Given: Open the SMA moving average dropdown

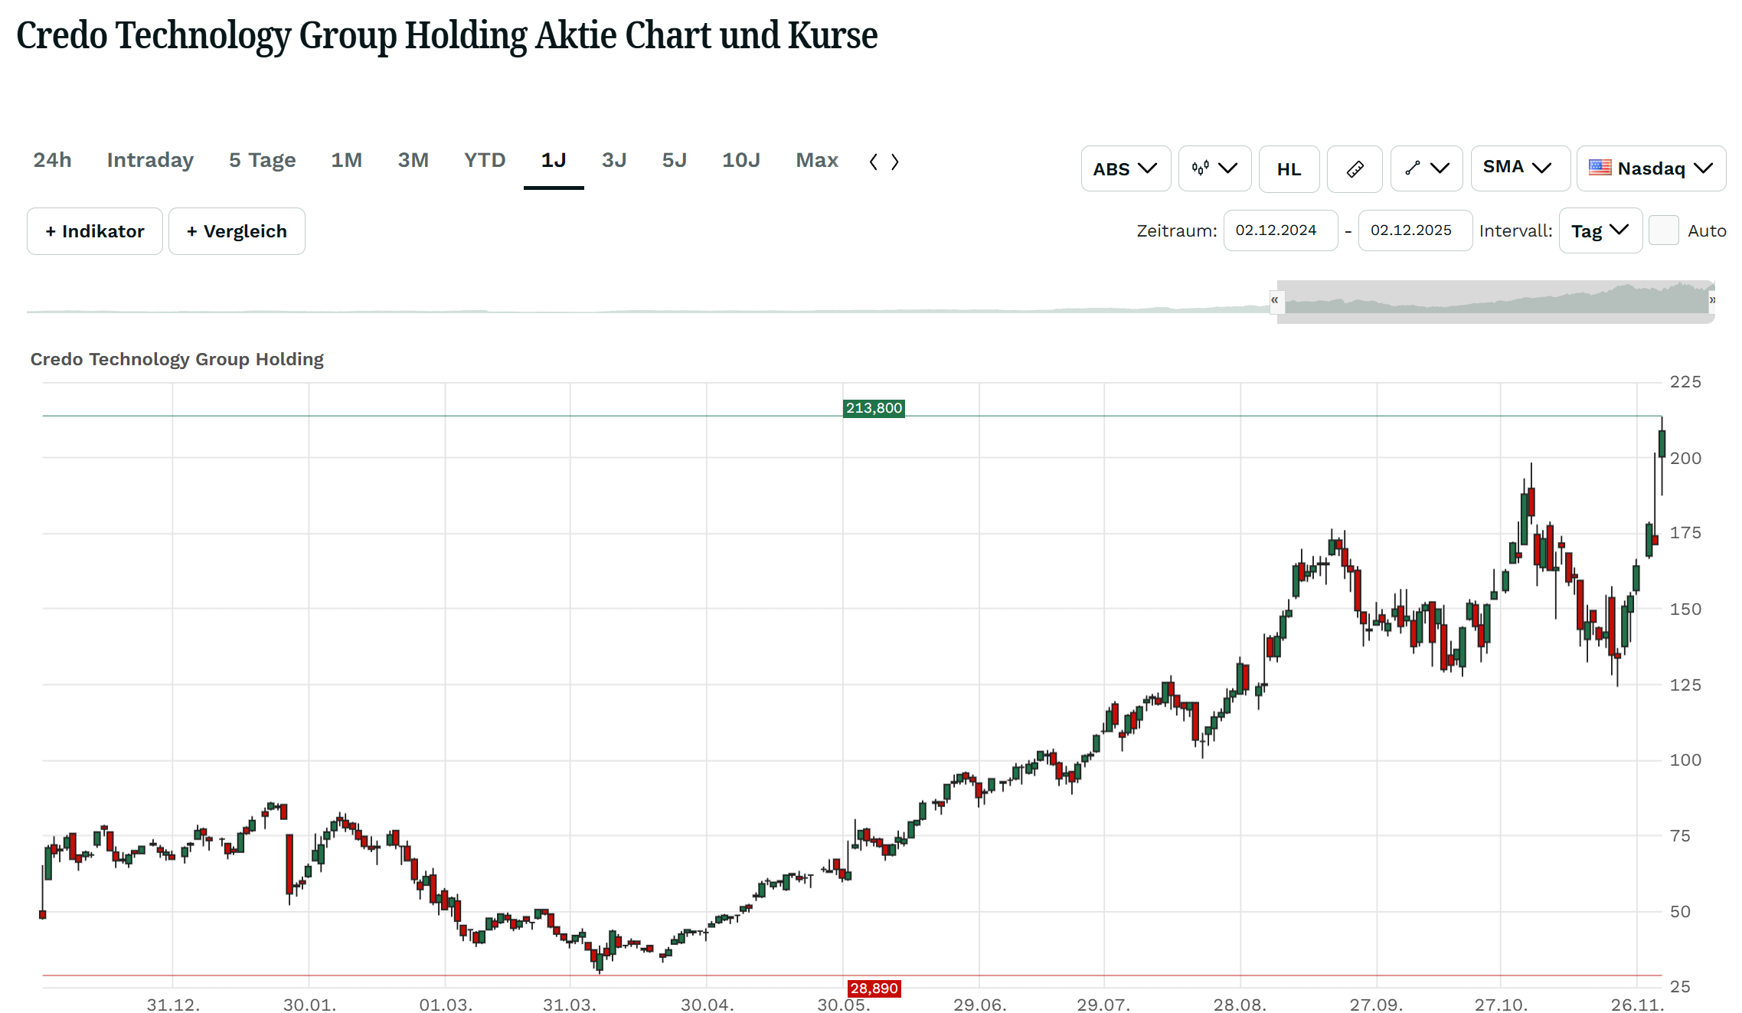Looking at the screenshot, I should (x=1519, y=168).
